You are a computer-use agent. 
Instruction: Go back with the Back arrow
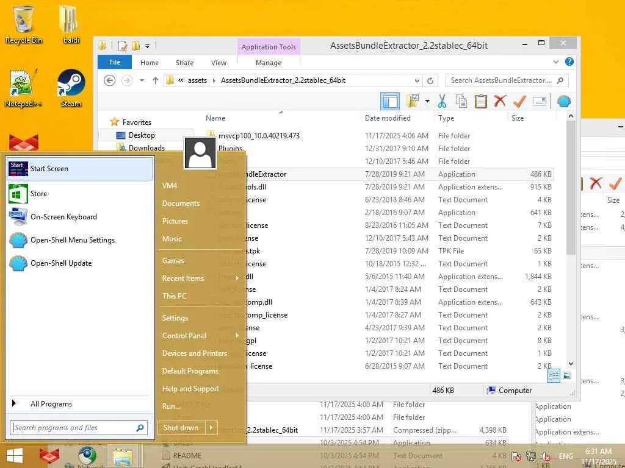click(110, 80)
